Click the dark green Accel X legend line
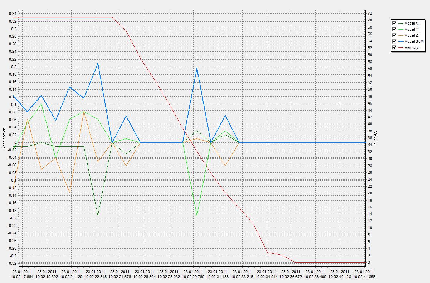This screenshot has height=283, width=430. click(x=401, y=23)
